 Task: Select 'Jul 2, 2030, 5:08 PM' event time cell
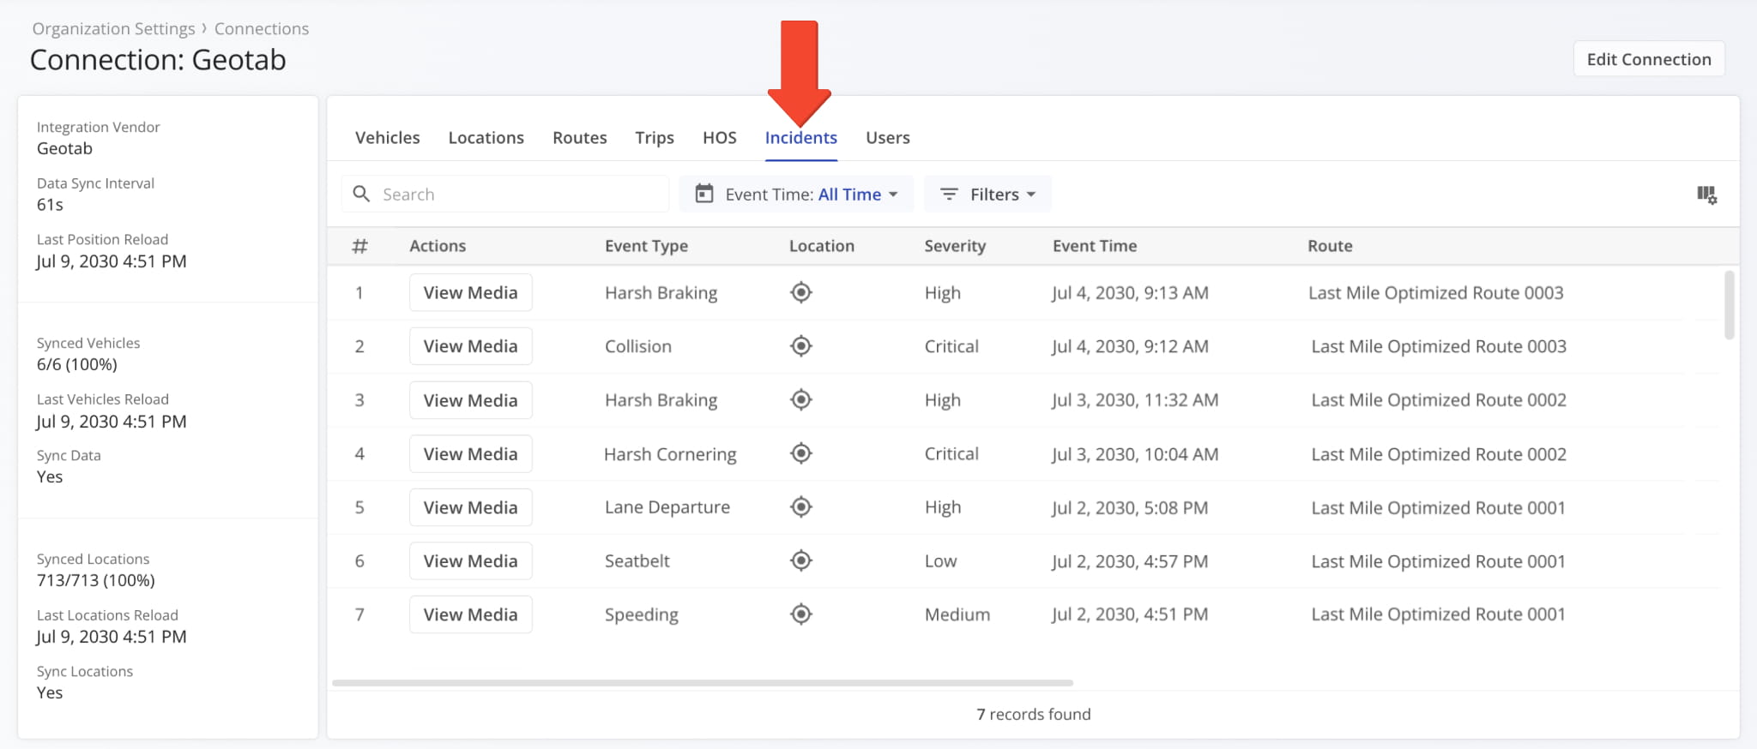pos(1130,507)
